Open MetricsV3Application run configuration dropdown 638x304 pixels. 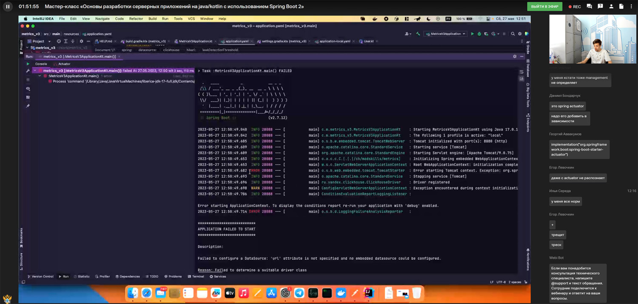(x=446, y=34)
